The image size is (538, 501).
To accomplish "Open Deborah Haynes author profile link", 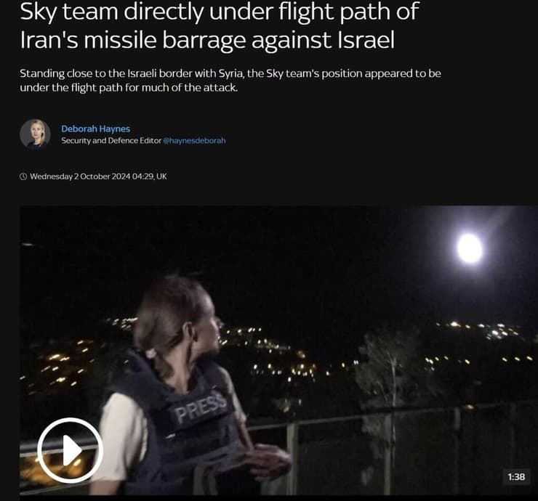I will pos(96,129).
